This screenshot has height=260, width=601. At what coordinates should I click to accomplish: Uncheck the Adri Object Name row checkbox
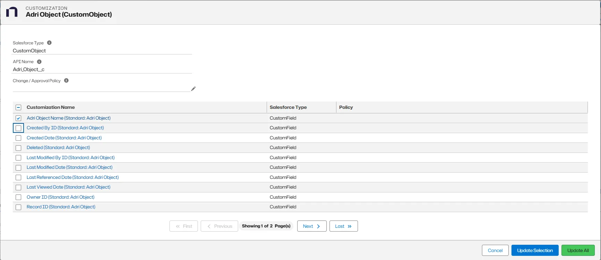[18, 118]
